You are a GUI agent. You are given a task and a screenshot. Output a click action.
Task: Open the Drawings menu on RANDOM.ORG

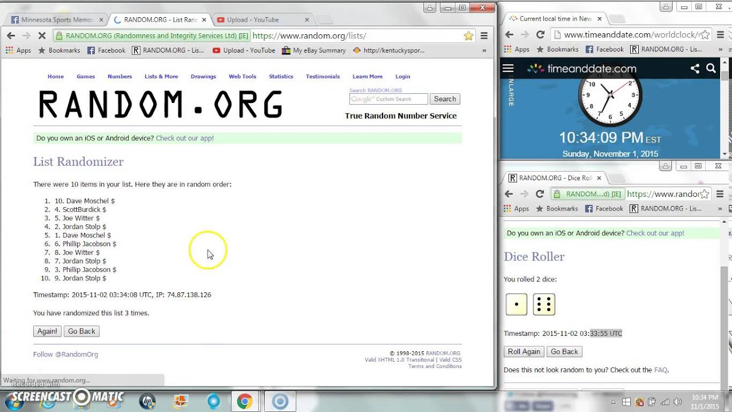click(x=204, y=76)
